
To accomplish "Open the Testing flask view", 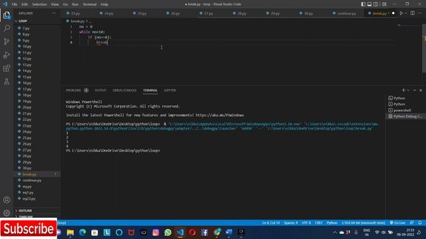I will click(x=7, y=81).
